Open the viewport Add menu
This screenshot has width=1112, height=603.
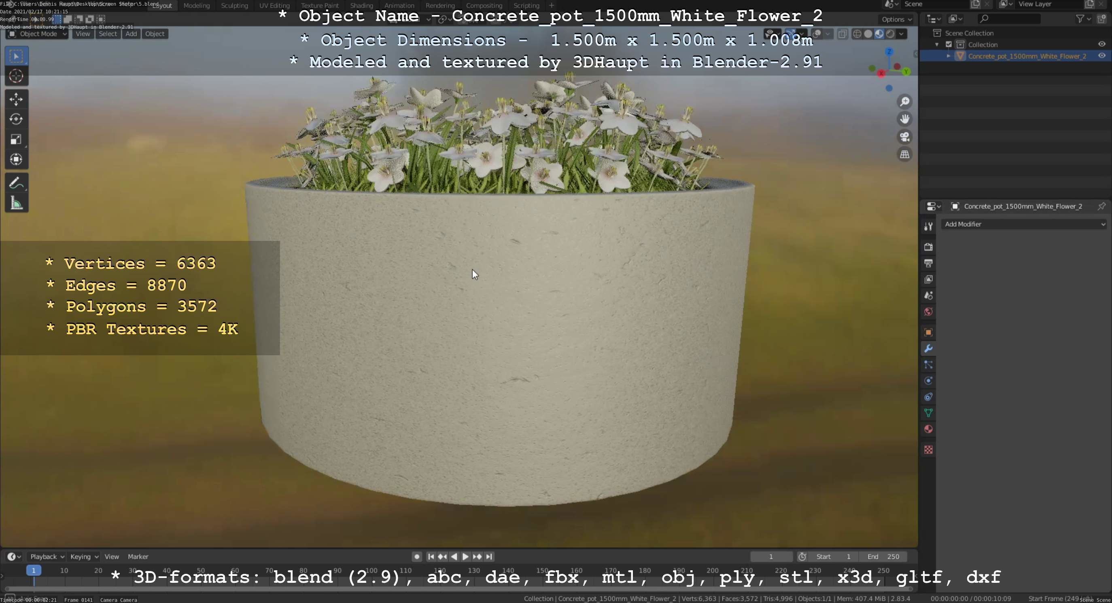131,34
